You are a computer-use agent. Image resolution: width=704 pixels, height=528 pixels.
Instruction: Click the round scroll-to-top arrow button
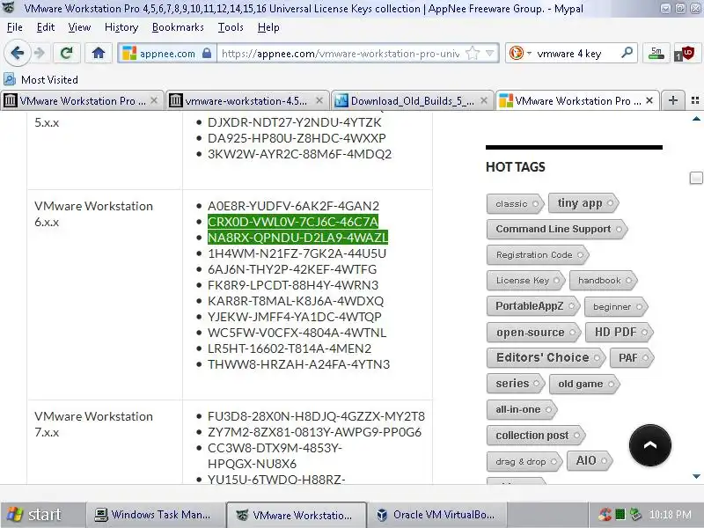click(649, 445)
